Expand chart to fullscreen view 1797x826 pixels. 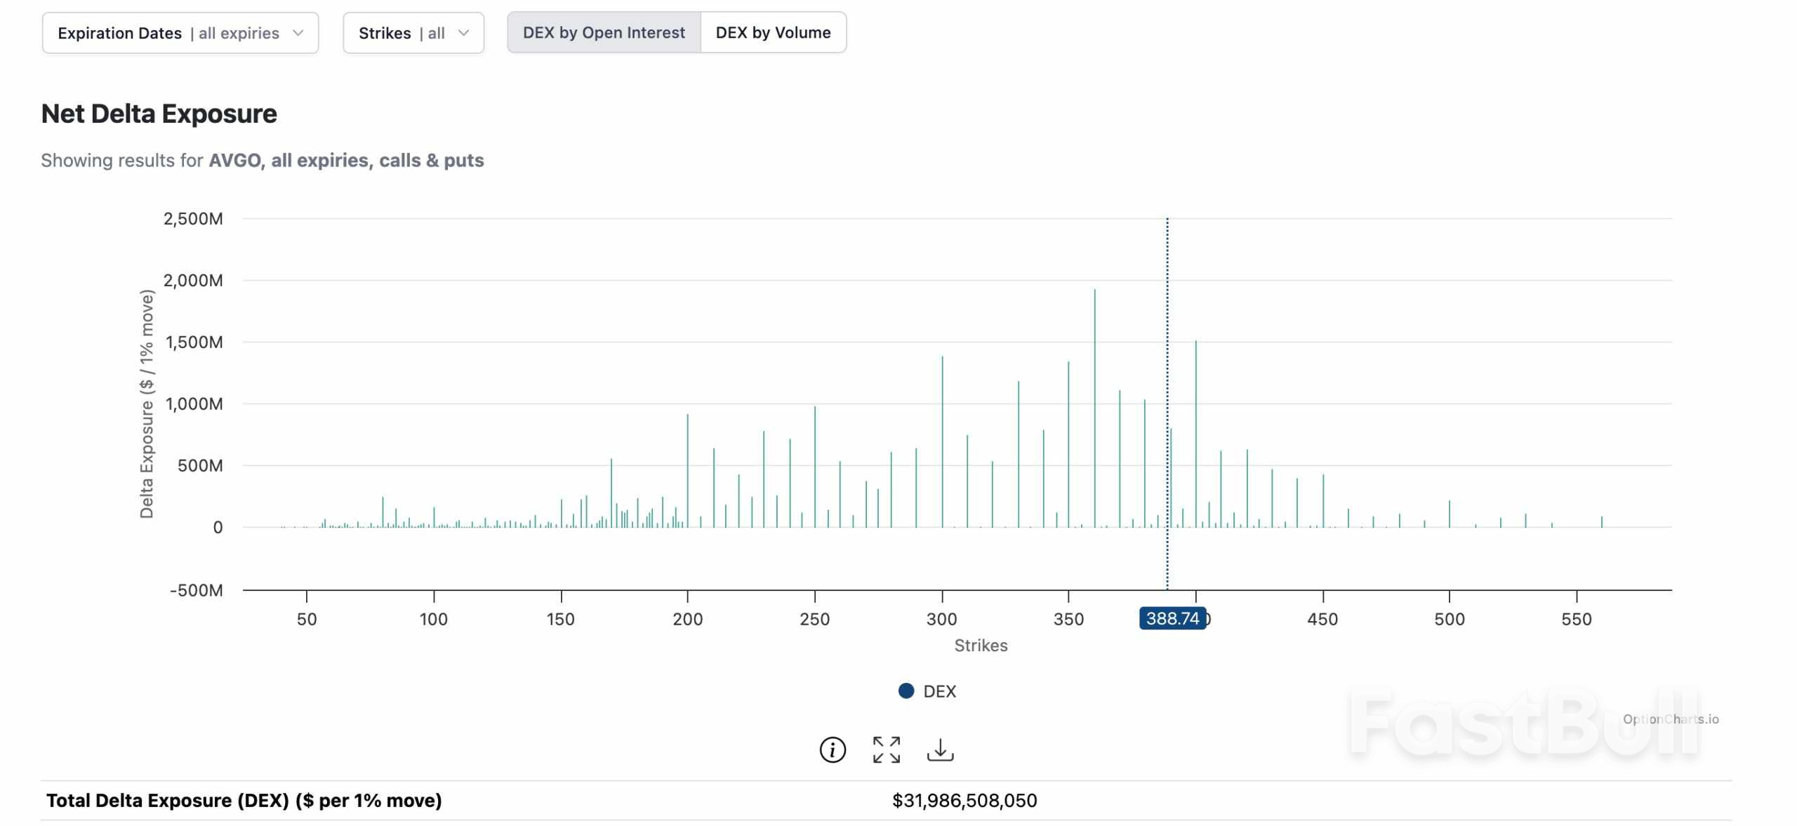[x=886, y=750]
